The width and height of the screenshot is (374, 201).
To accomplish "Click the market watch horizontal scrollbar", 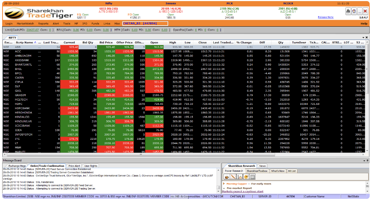I will click(180, 154).
